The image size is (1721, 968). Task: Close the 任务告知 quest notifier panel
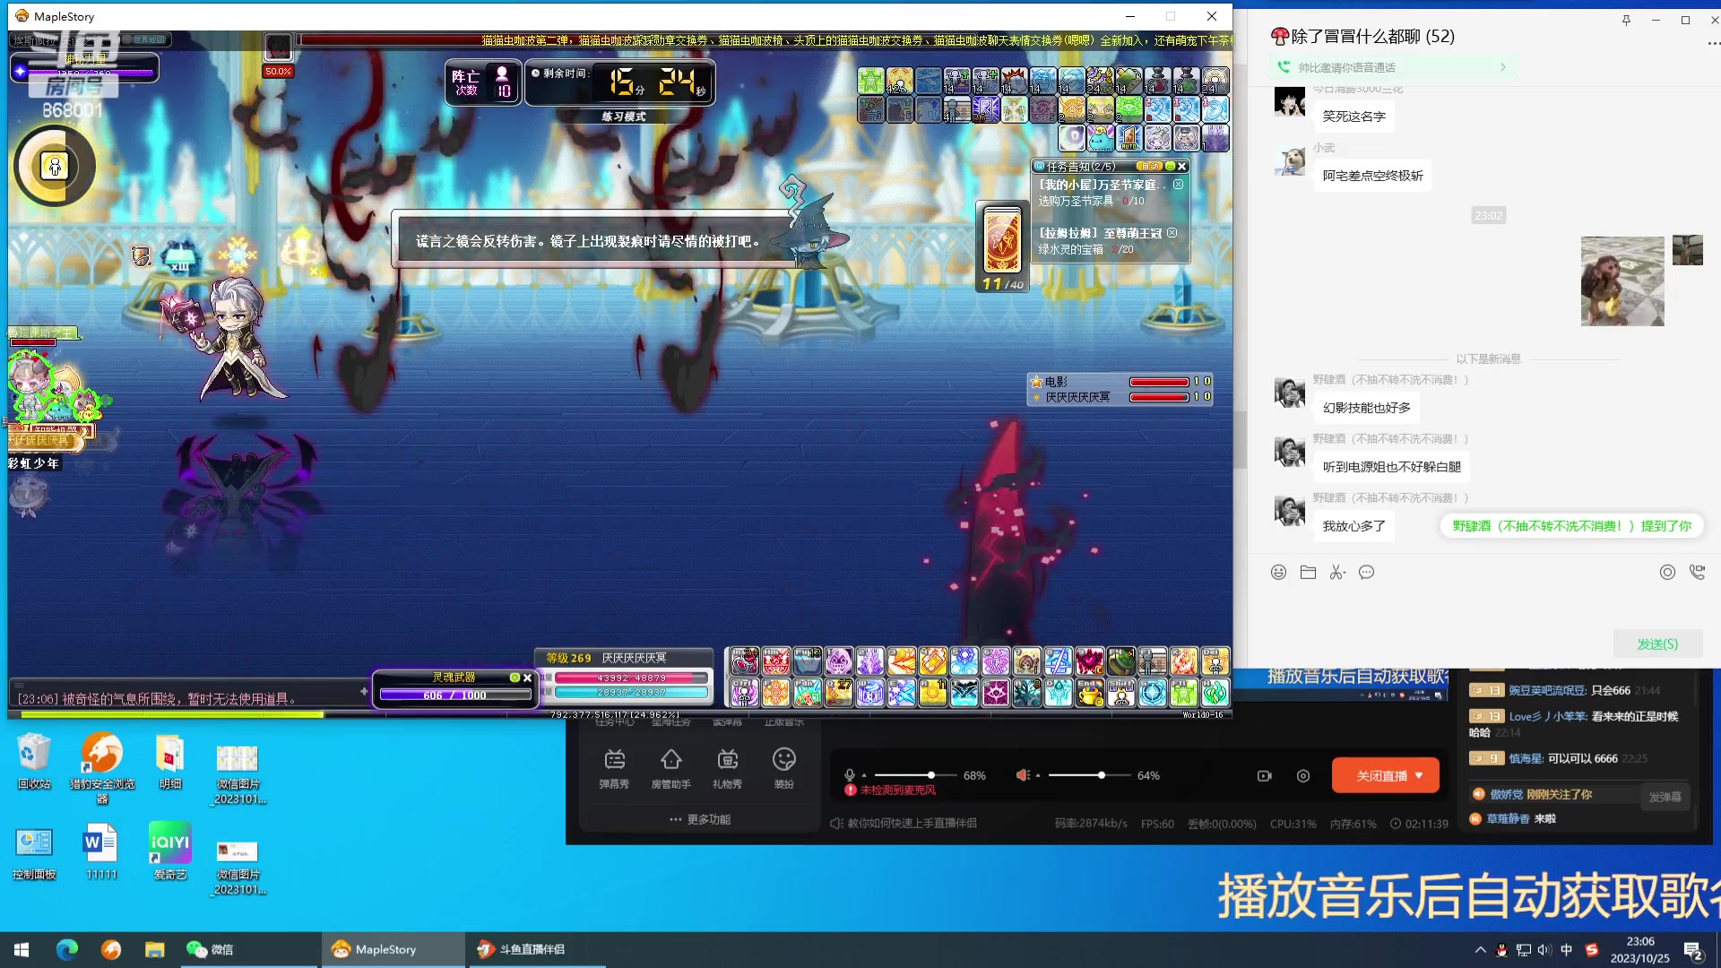1182,166
